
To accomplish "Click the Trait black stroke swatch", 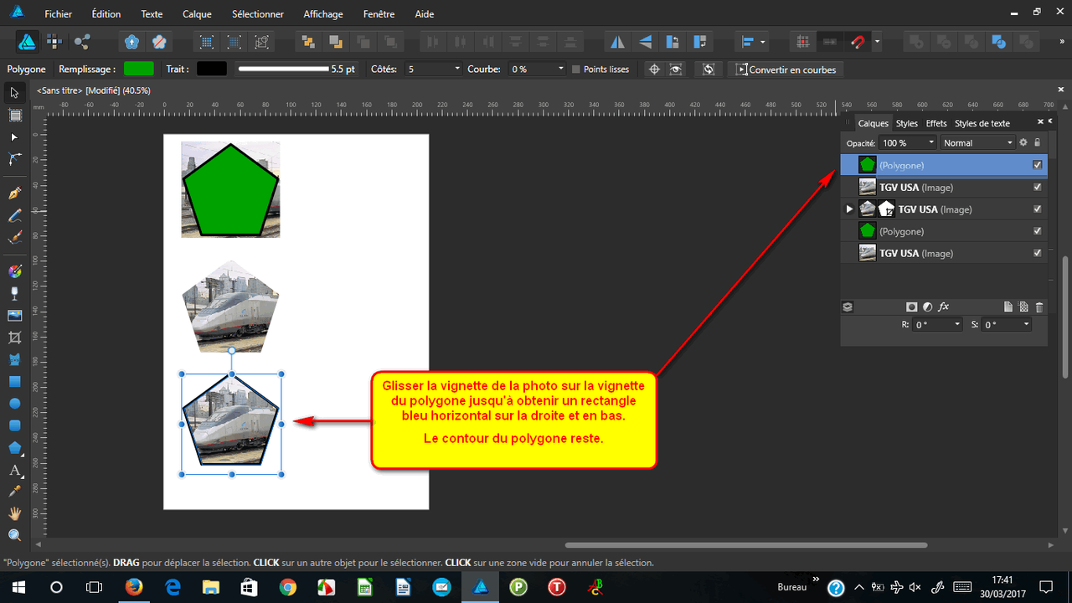I will (212, 69).
